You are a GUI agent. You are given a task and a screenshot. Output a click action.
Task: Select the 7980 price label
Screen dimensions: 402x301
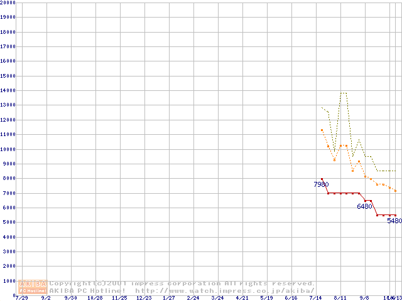pos(321,185)
